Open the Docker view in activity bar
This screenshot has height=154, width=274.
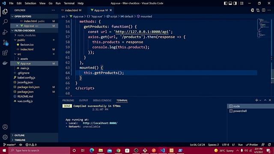pyautogui.click(x=5, y=63)
